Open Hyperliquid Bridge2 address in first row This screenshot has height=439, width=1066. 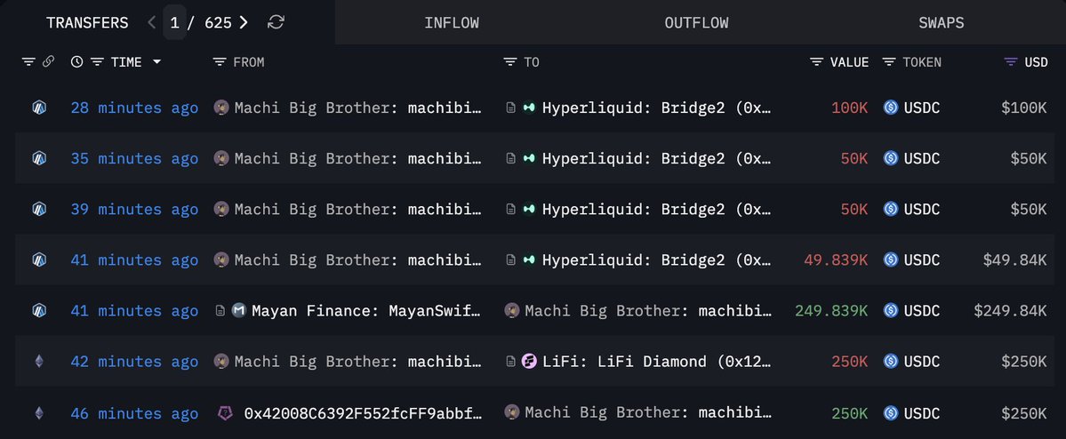tap(656, 108)
